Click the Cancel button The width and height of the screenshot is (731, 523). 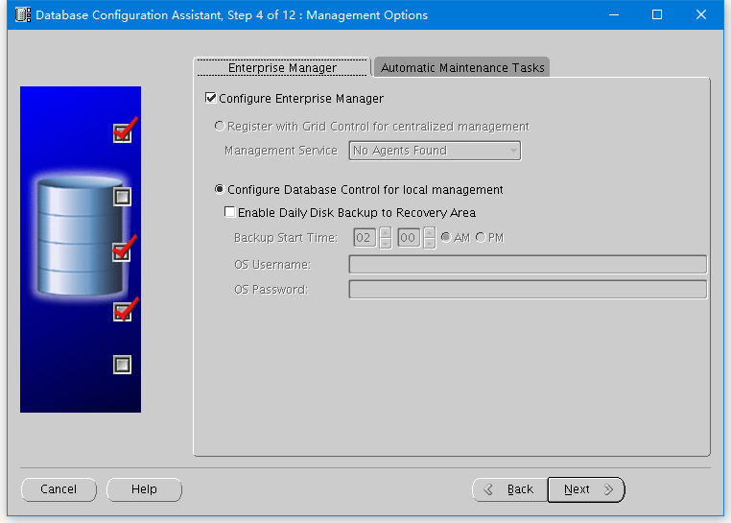point(59,489)
